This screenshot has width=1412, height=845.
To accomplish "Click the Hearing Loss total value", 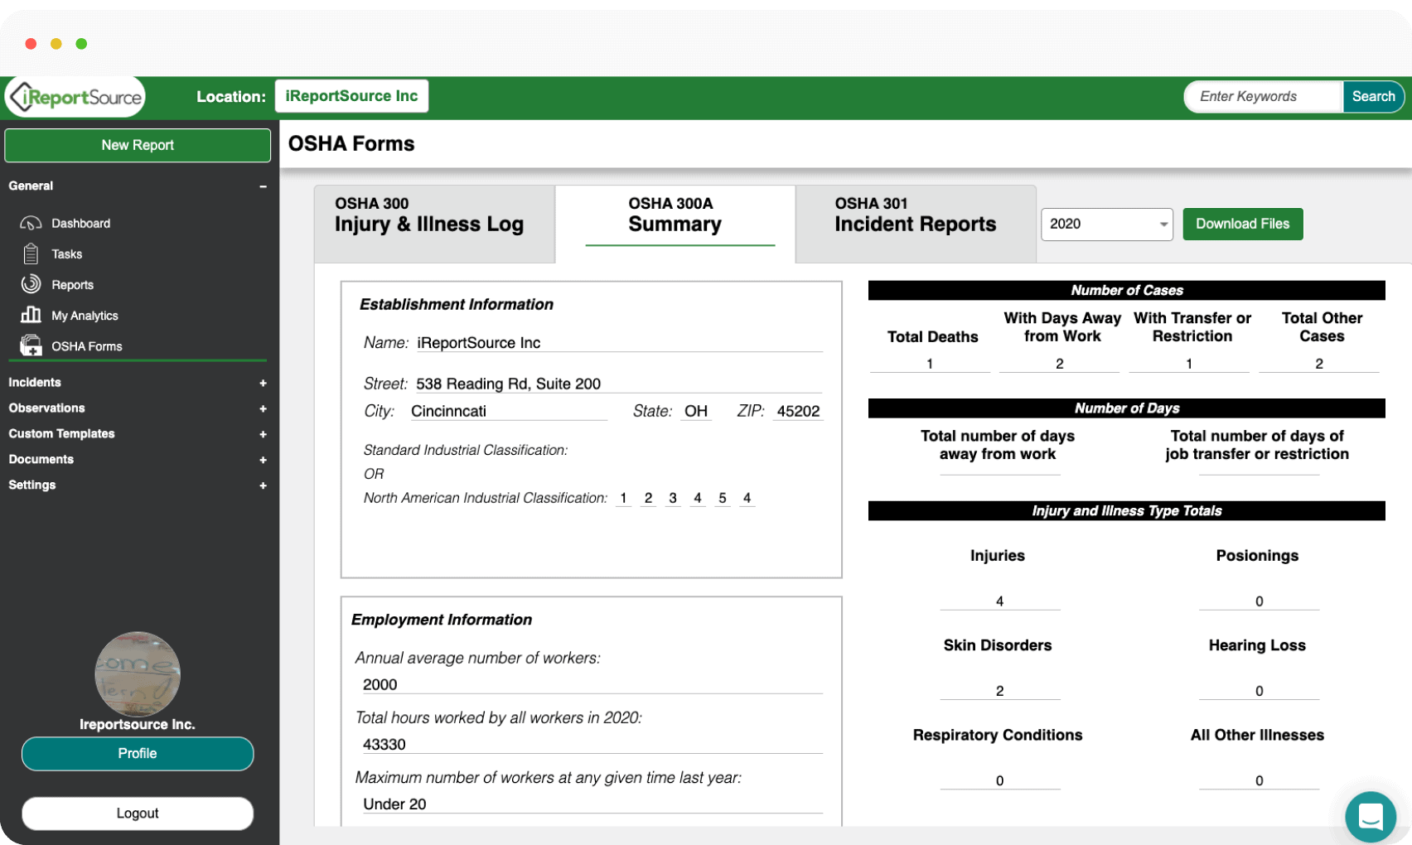I will 1259,691.
